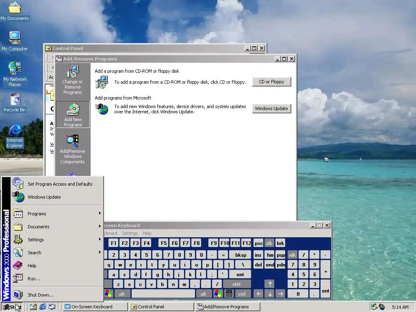Click the main ent key beside apostrophe

pos(240,274)
